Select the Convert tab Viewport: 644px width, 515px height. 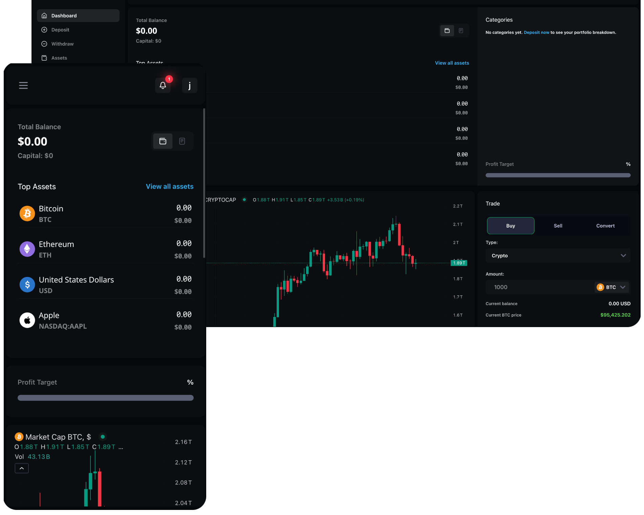click(605, 226)
